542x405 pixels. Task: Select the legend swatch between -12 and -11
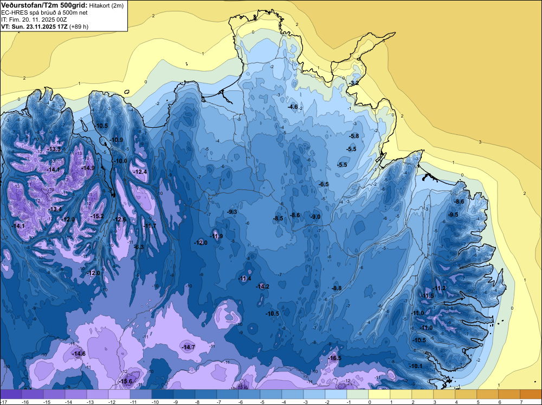click(119, 394)
